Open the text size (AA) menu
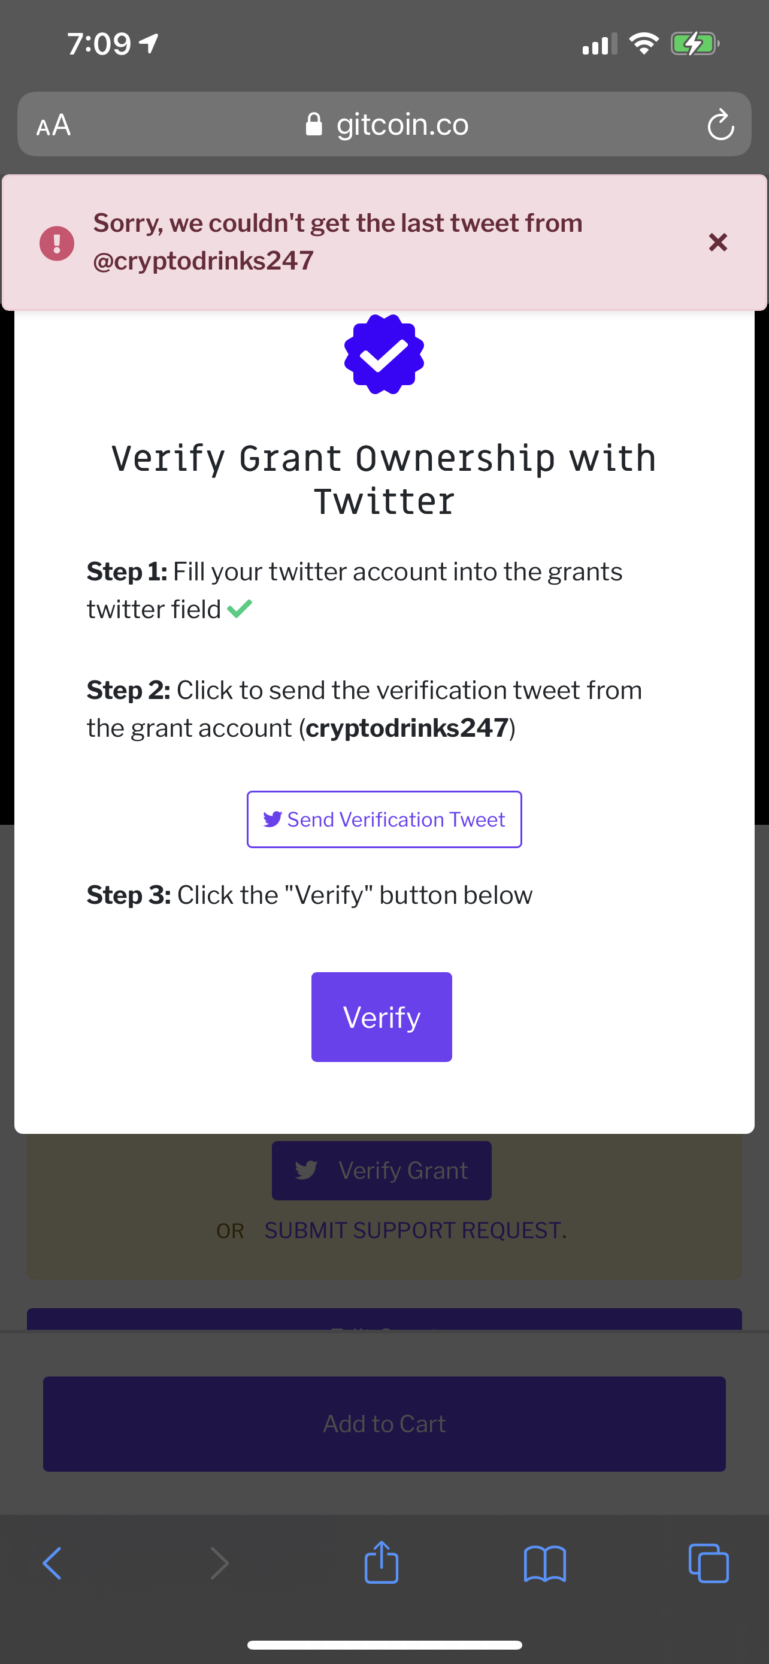 pos(55,124)
